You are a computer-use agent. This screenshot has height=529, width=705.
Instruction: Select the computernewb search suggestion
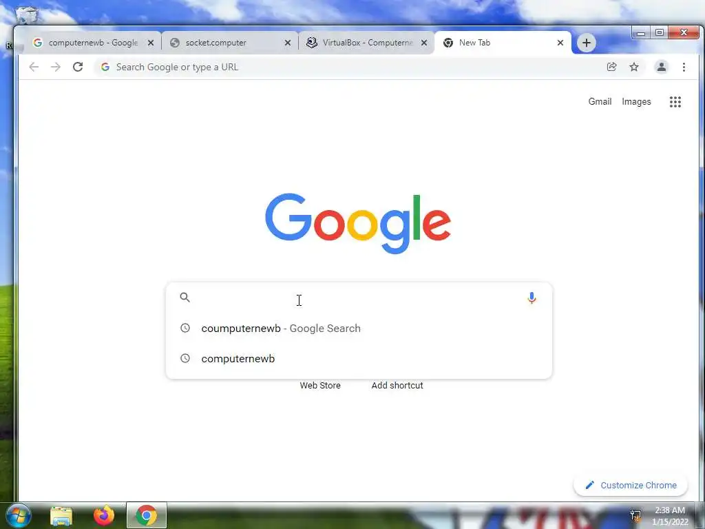click(359, 358)
